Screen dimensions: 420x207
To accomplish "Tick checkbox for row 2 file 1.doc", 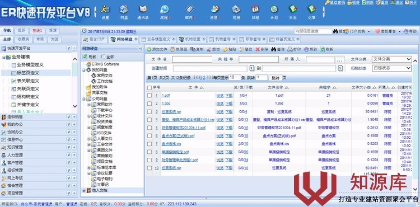I will (x=150, y=103).
